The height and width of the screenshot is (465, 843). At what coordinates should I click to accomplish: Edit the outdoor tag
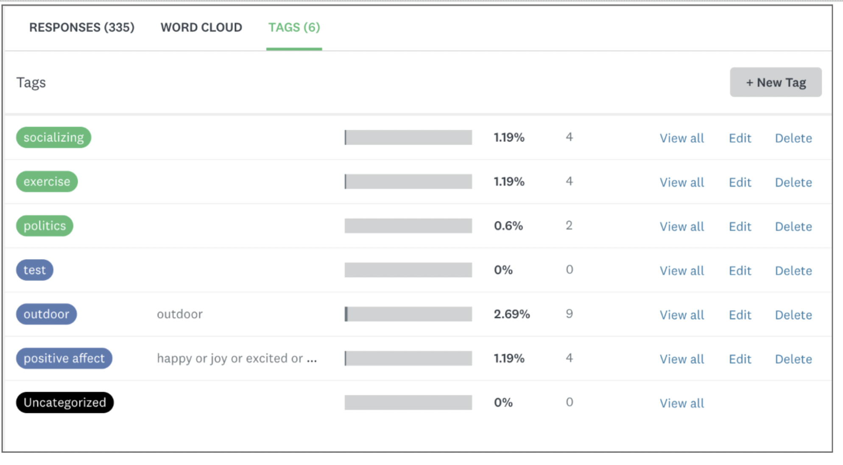click(740, 315)
